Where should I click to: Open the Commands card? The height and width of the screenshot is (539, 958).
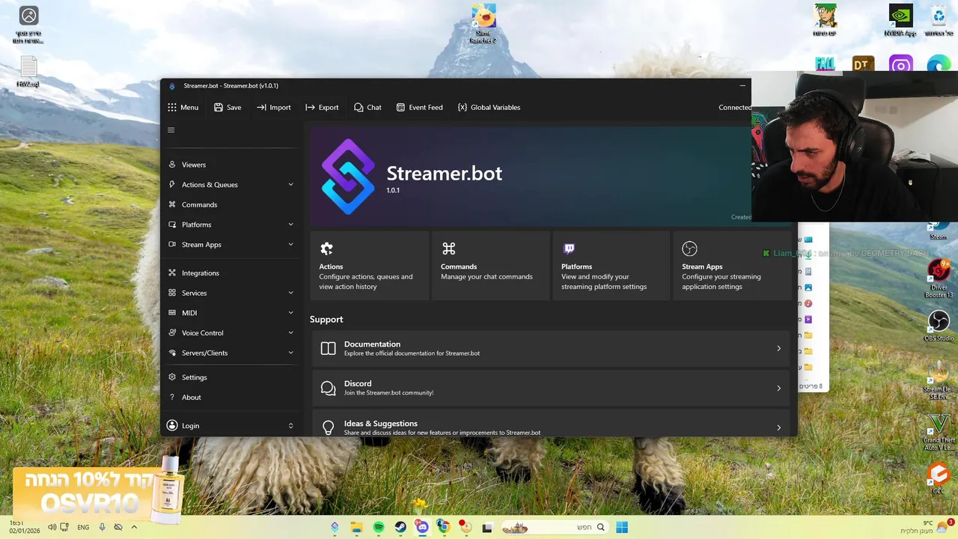(490, 266)
